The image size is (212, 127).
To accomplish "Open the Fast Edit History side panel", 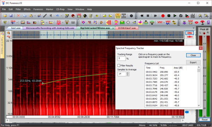I will 2,45.
